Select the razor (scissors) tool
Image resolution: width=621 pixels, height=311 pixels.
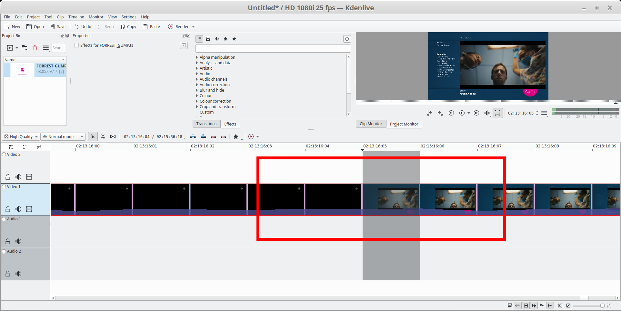(103, 137)
